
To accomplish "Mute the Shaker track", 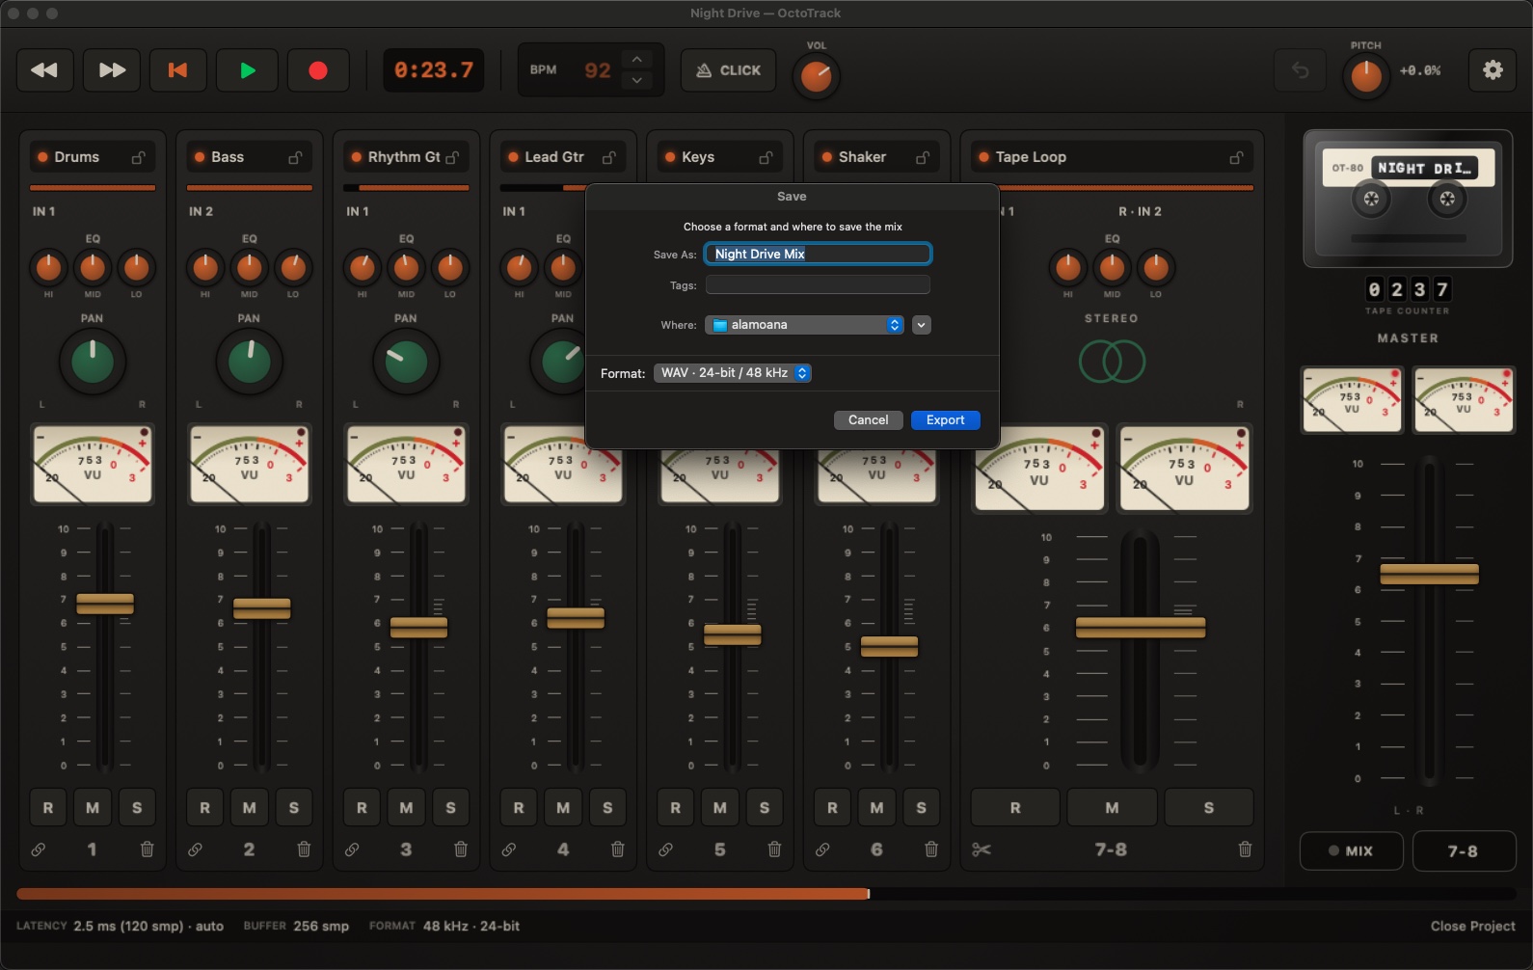I will 876,808.
